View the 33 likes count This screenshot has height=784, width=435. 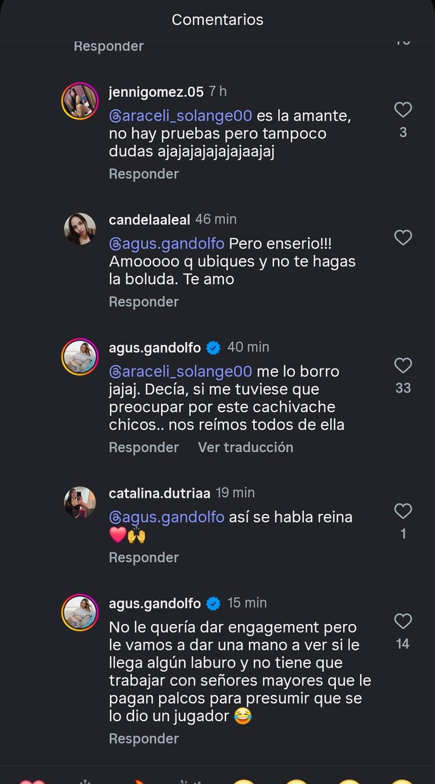(403, 388)
